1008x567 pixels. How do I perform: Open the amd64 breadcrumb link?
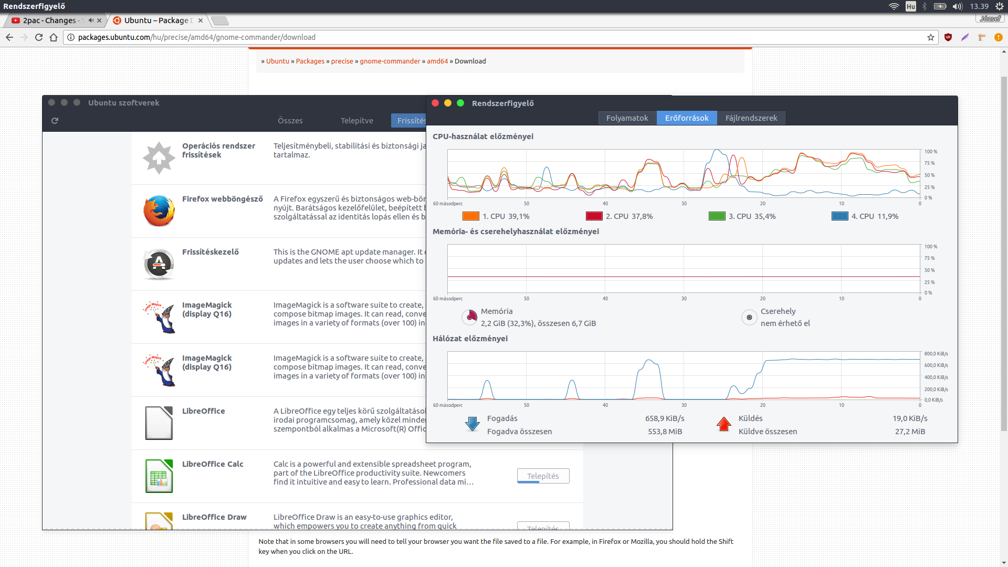click(437, 61)
